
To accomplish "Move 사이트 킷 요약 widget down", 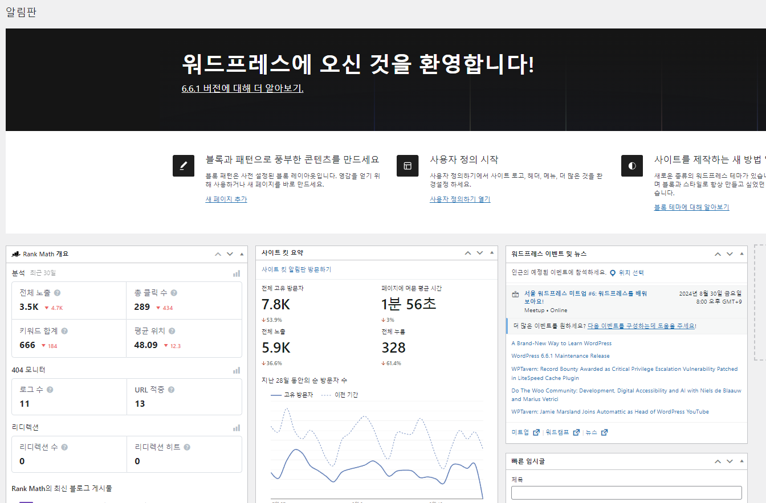I will 480,253.
